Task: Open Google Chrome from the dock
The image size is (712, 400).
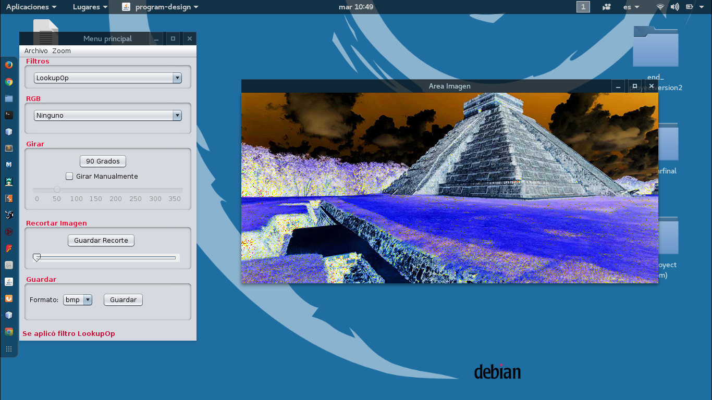Action: [x=8, y=81]
